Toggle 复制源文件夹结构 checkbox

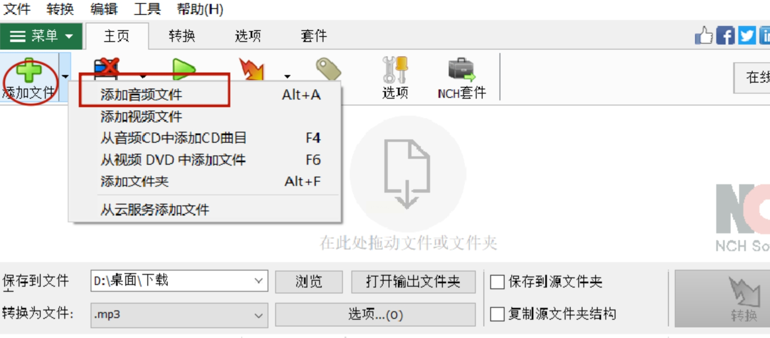click(497, 314)
